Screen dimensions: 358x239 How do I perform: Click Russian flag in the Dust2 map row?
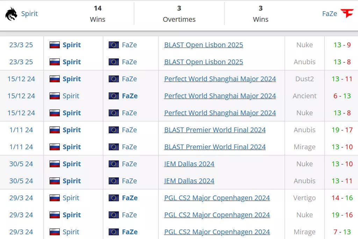point(55,79)
